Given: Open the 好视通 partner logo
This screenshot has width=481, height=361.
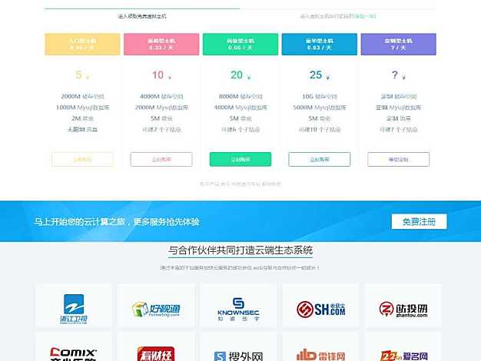Looking at the screenshot, I should pyautogui.click(x=156, y=310).
